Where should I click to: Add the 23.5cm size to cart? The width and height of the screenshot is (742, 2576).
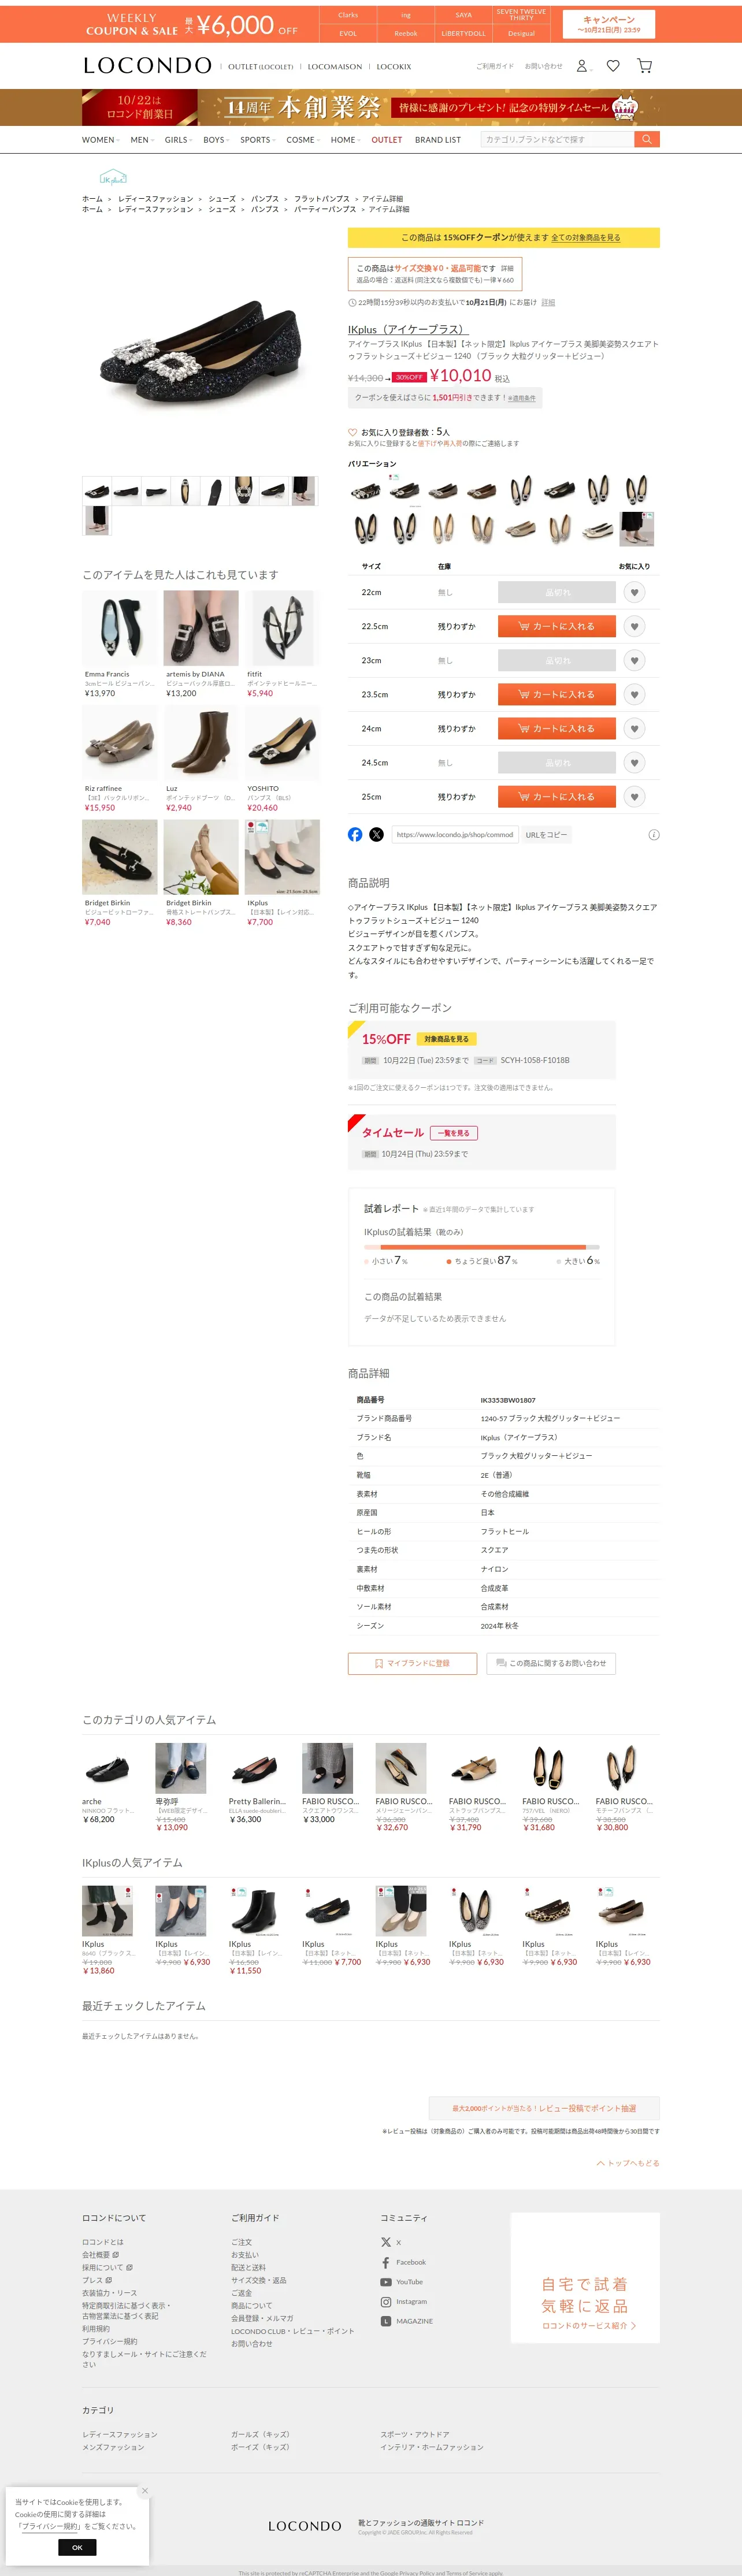(557, 694)
